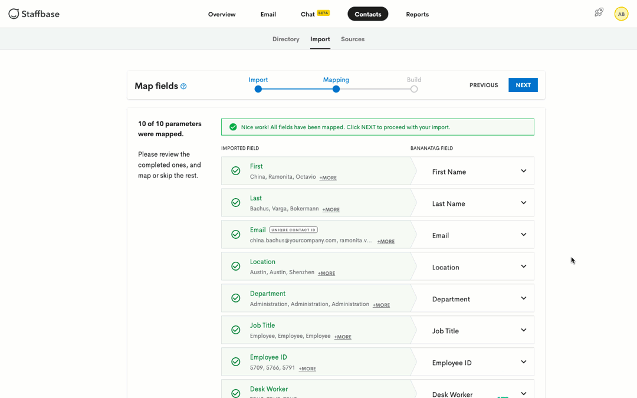
Task: Click the green check icon on Location row
Action: (235, 267)
